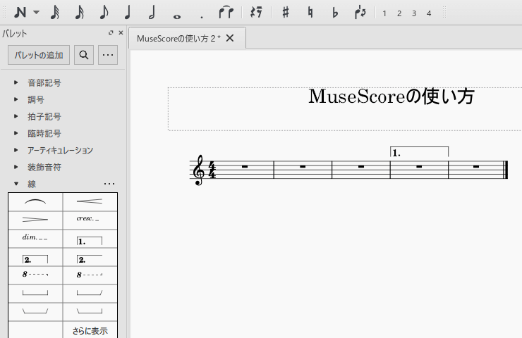The height and width of the screenshot is (338, 522).
Task: Select the first ending volta in palette
Action: click(x=90, y=239)
